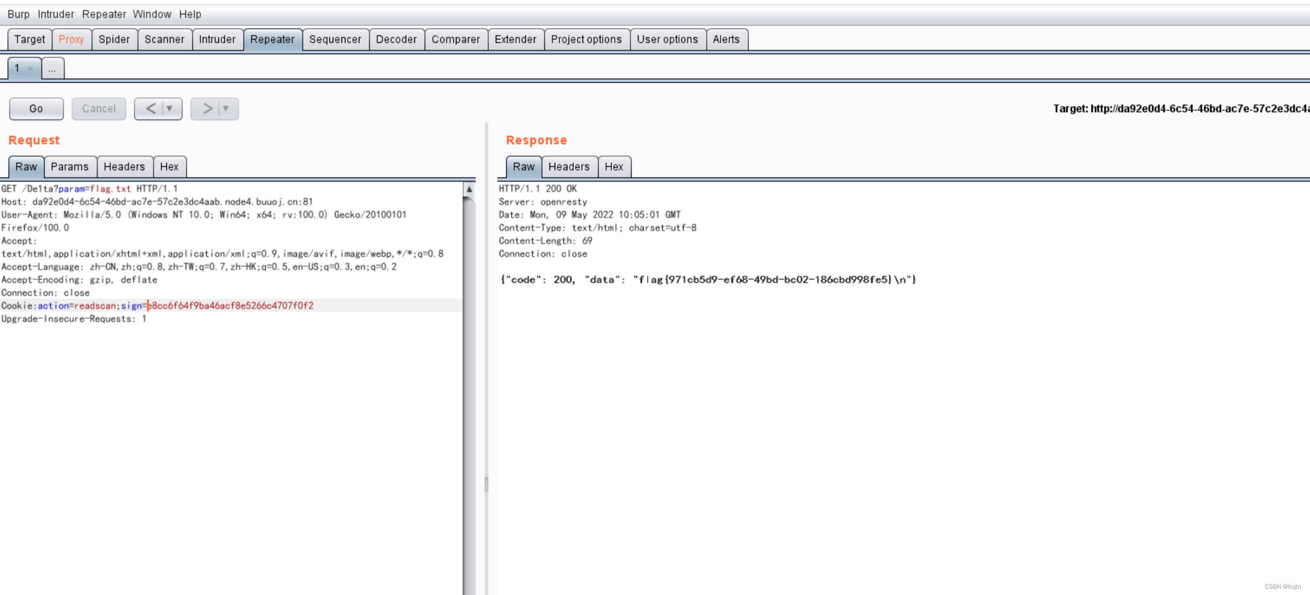The height and width of the screenshot is (595, 1310).
Task: Select the Request Params tab
Action: pos(70,167)
